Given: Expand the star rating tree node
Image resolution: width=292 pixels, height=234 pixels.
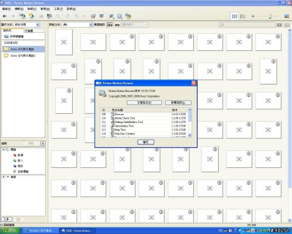Looking at the screenshot, I should 4,176.
